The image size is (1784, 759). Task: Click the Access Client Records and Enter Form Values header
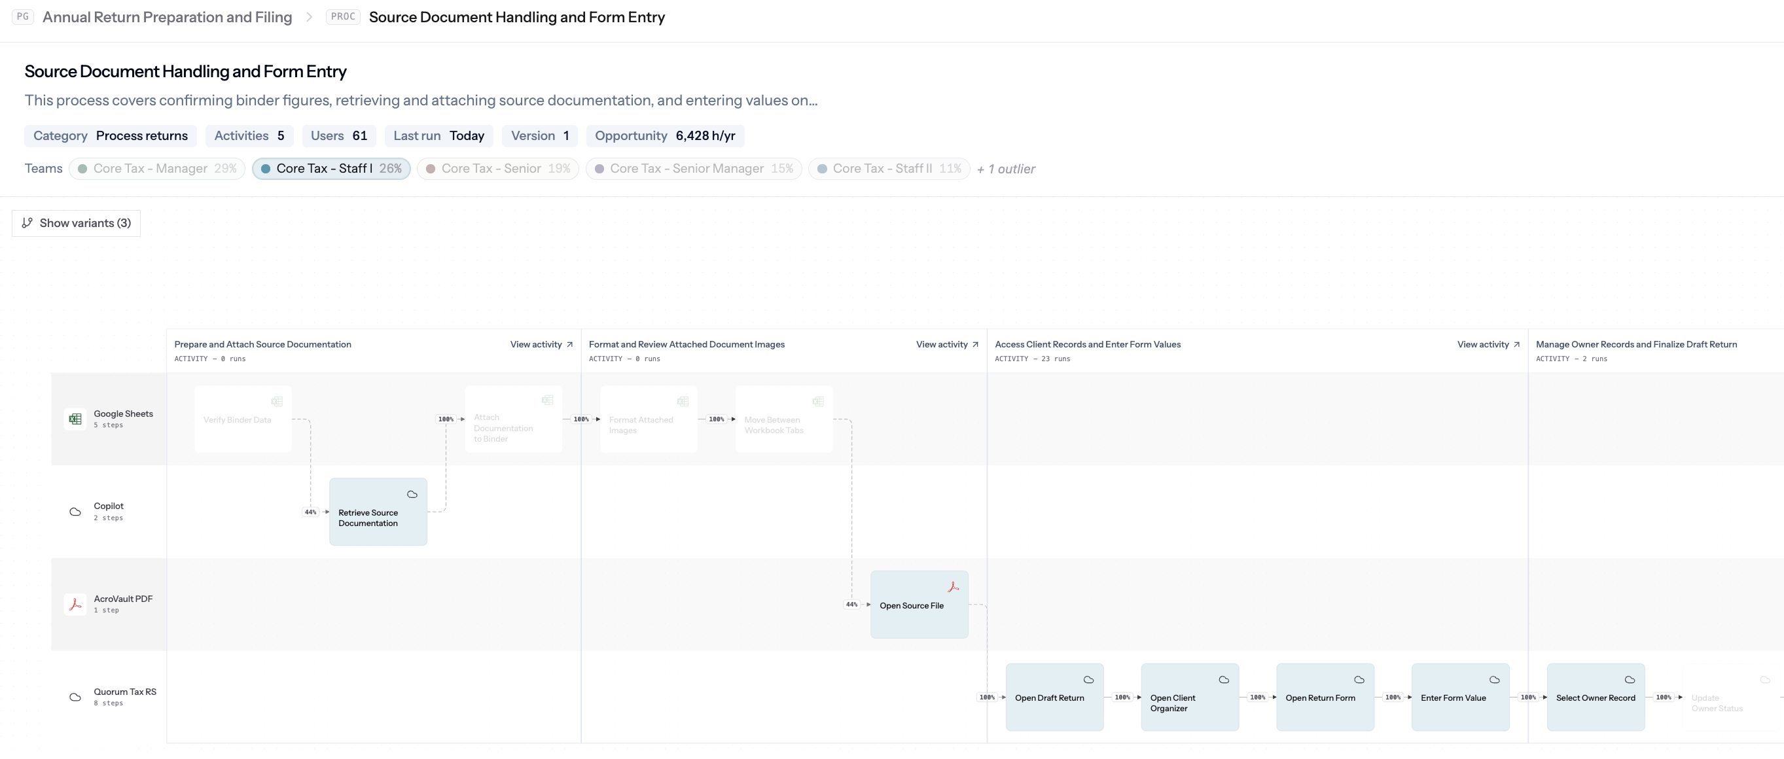click(1087, 344)
